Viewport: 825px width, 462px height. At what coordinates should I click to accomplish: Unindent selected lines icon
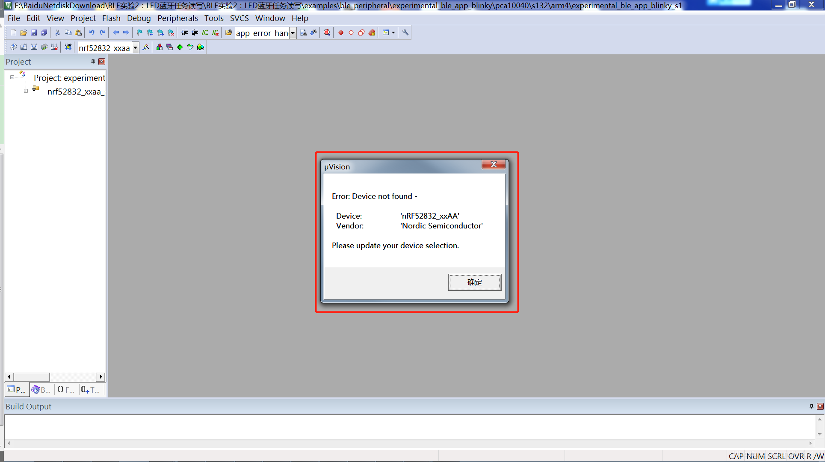(x=195, y=33)
